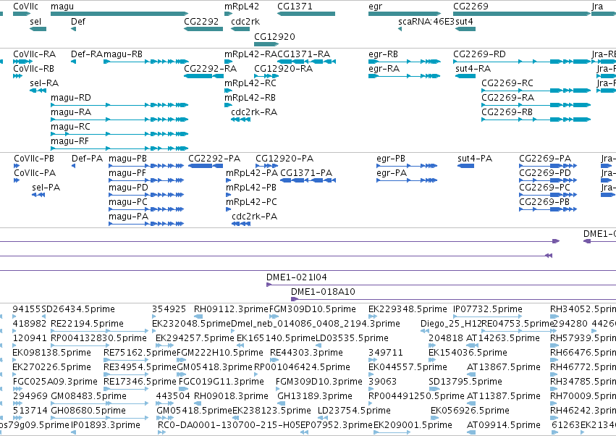
Task: Select the egr-RB transcript
Action: 405,62
